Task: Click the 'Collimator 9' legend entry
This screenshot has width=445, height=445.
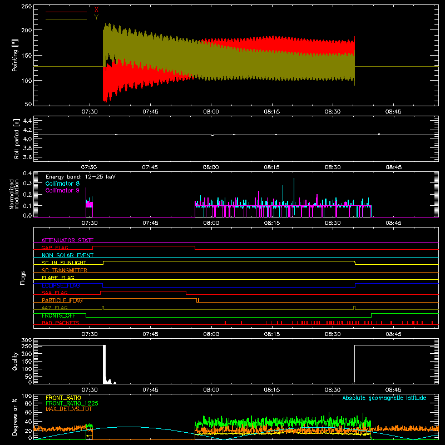Action: 62,190
